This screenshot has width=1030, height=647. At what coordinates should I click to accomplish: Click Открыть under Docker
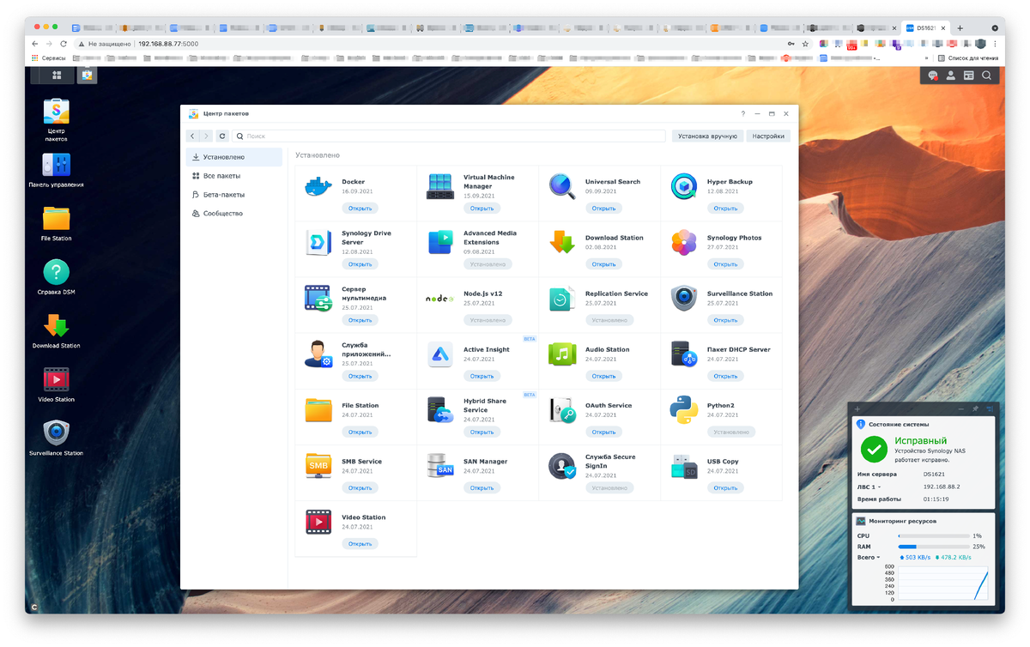(x=360, y=209)
